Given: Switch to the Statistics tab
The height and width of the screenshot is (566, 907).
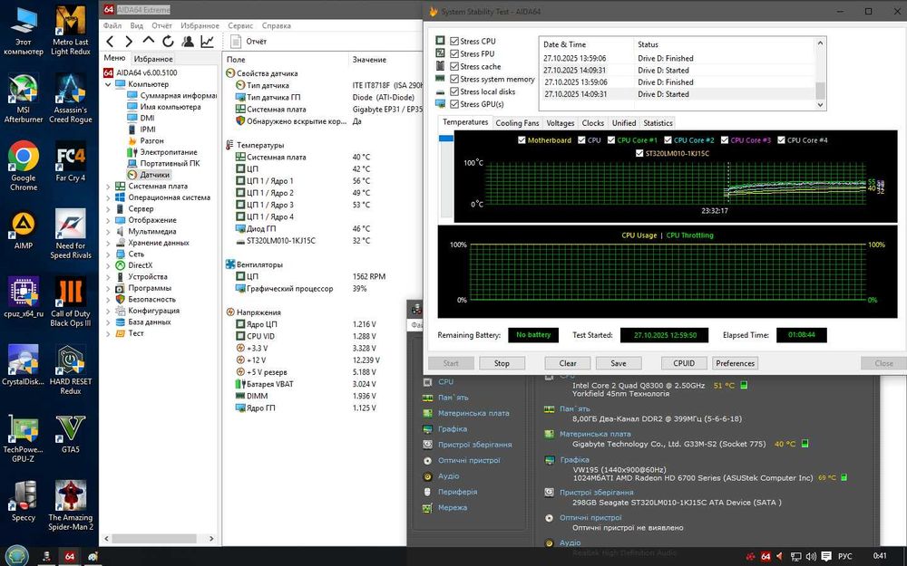Looking at the screenshot, I should (658, 123).
